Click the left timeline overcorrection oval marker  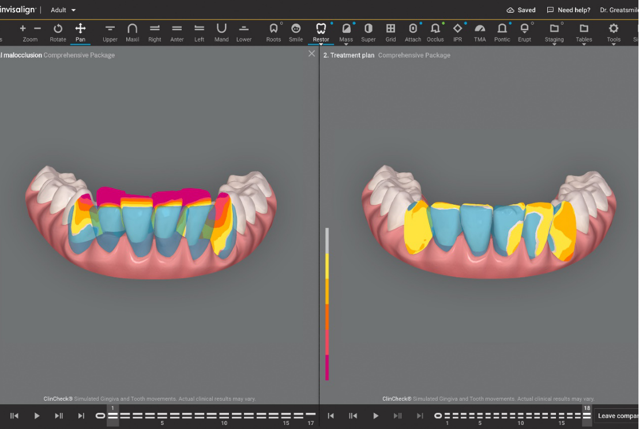[100, 416]
